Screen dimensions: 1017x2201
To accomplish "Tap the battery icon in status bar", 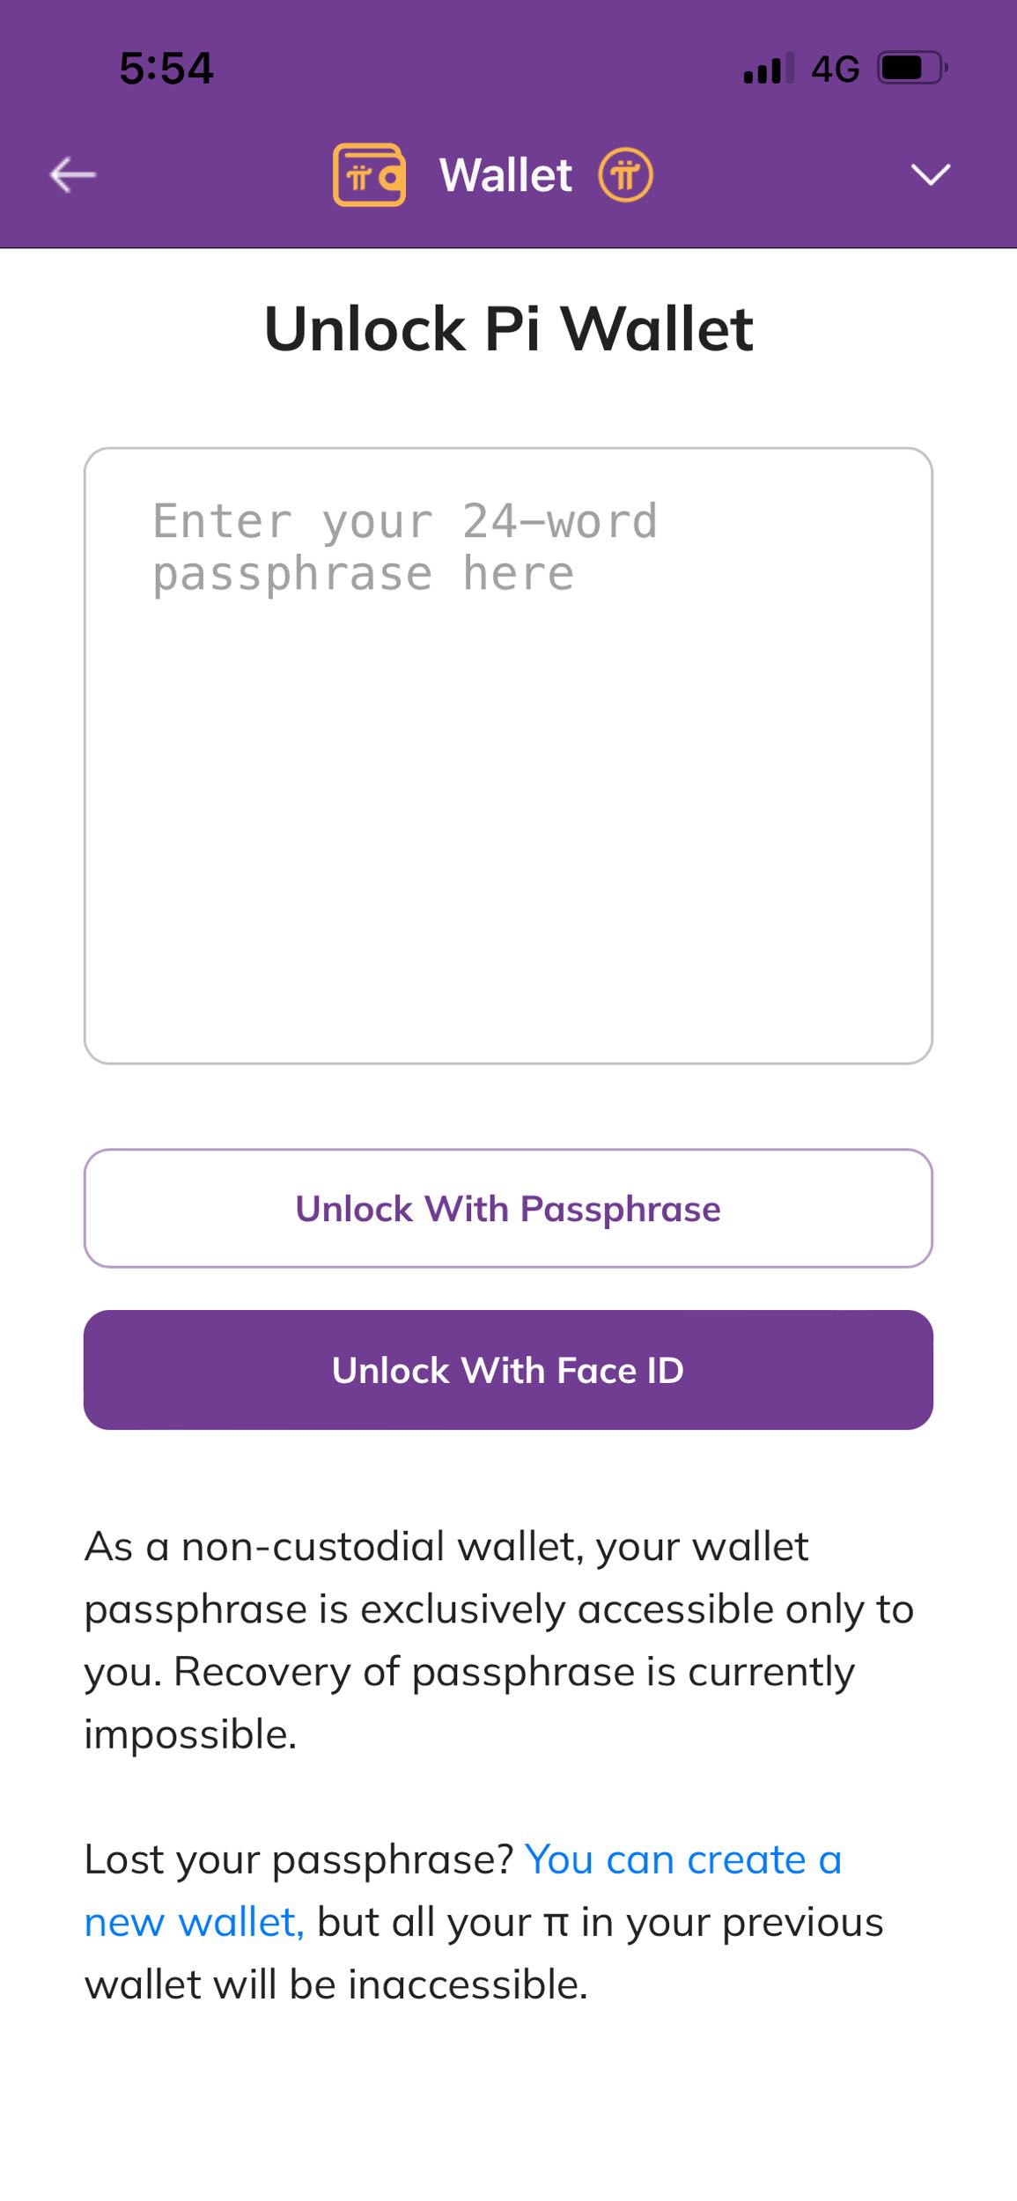I will (911, 68).
